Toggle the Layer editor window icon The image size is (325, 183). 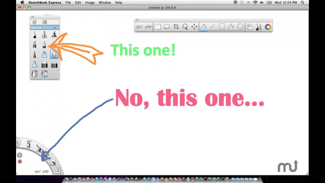click(250, 27)
